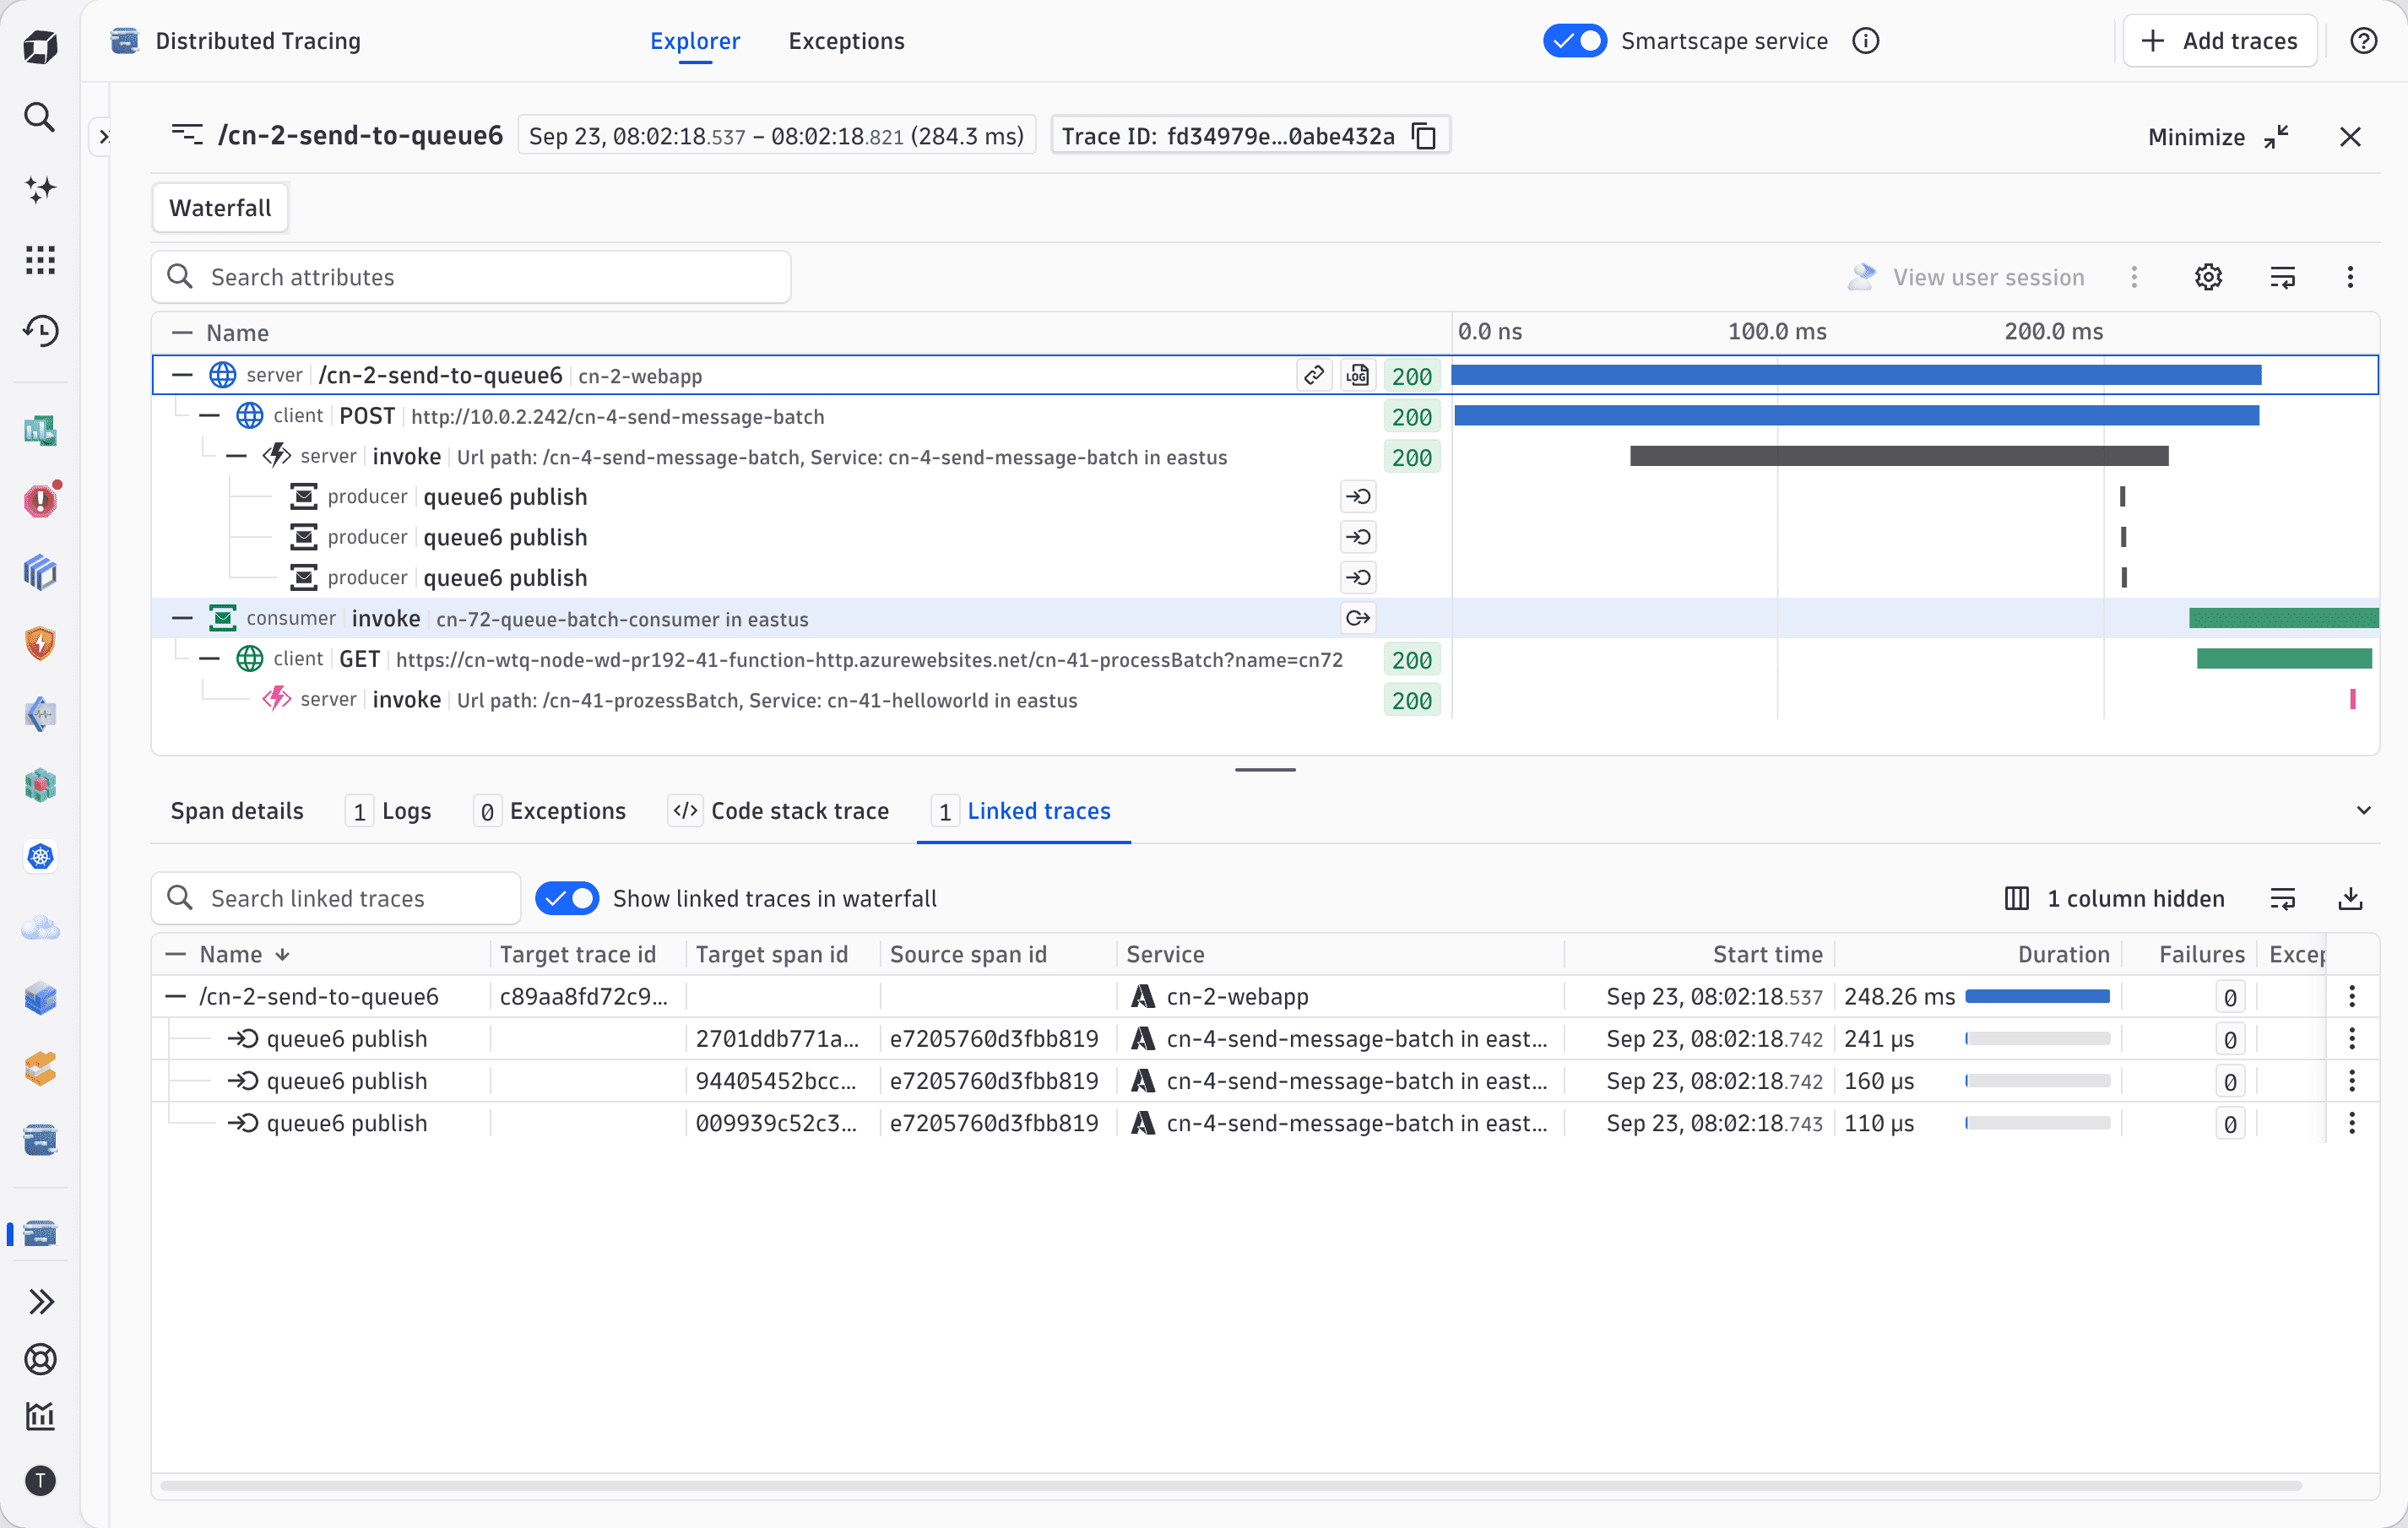Open Kubernetes app in sidebar
Viewport: 2408px width, 1528px height.
pos(39,856)
